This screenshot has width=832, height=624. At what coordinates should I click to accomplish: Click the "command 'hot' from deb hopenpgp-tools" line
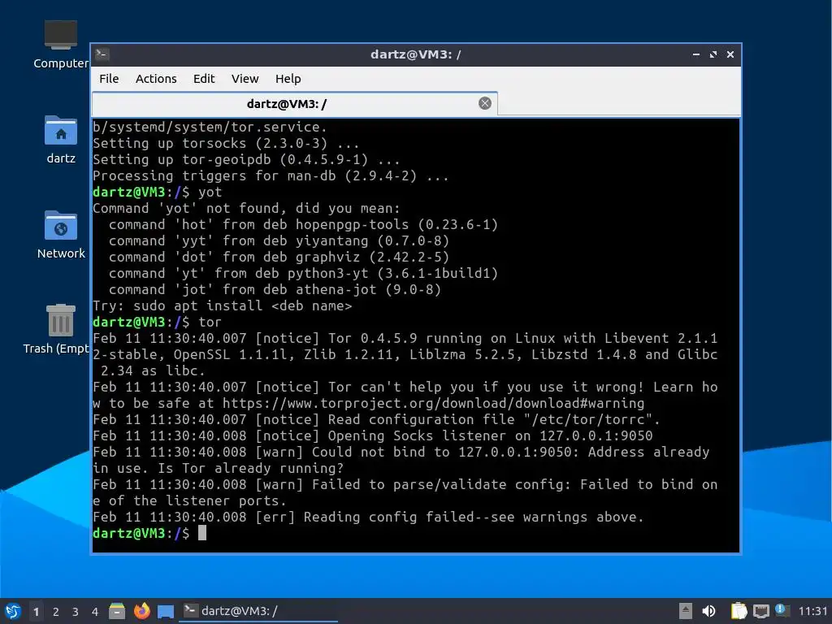(x=303, y=225)
